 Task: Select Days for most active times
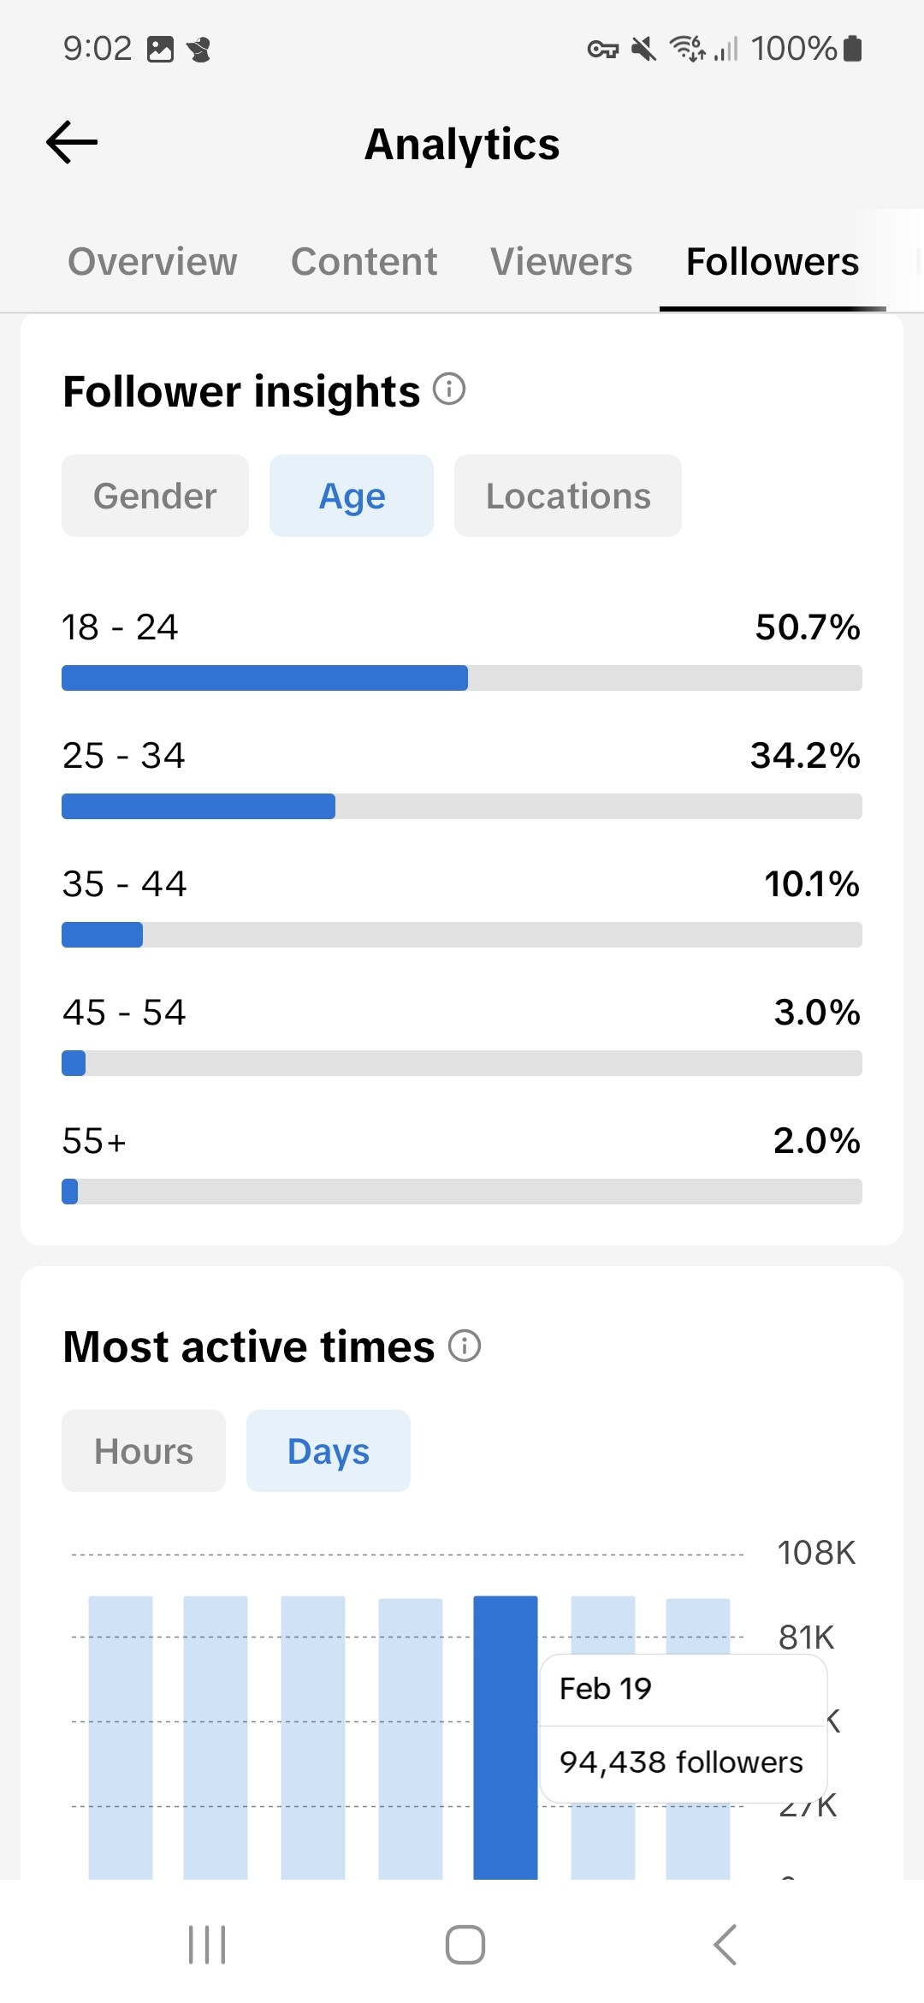(329, 1451)
